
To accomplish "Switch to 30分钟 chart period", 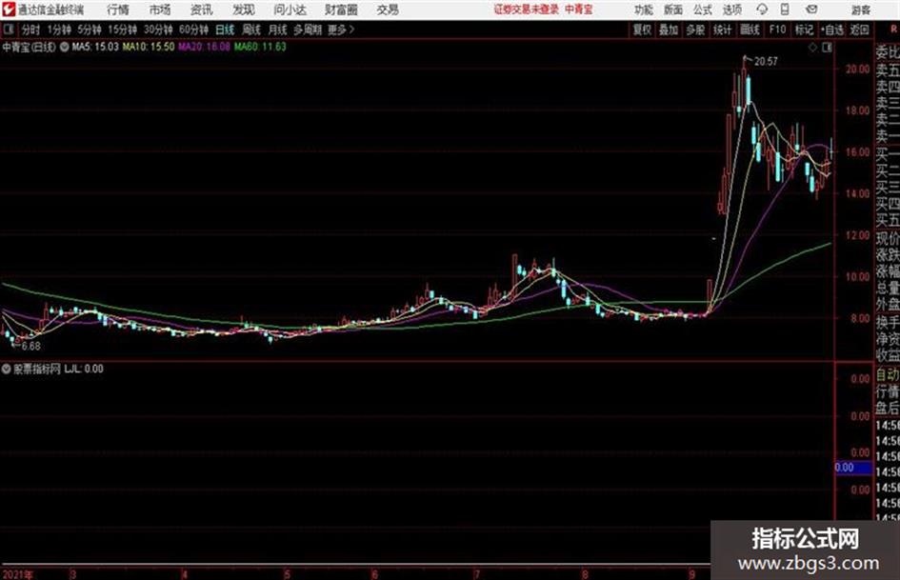I will pos(158,30).
